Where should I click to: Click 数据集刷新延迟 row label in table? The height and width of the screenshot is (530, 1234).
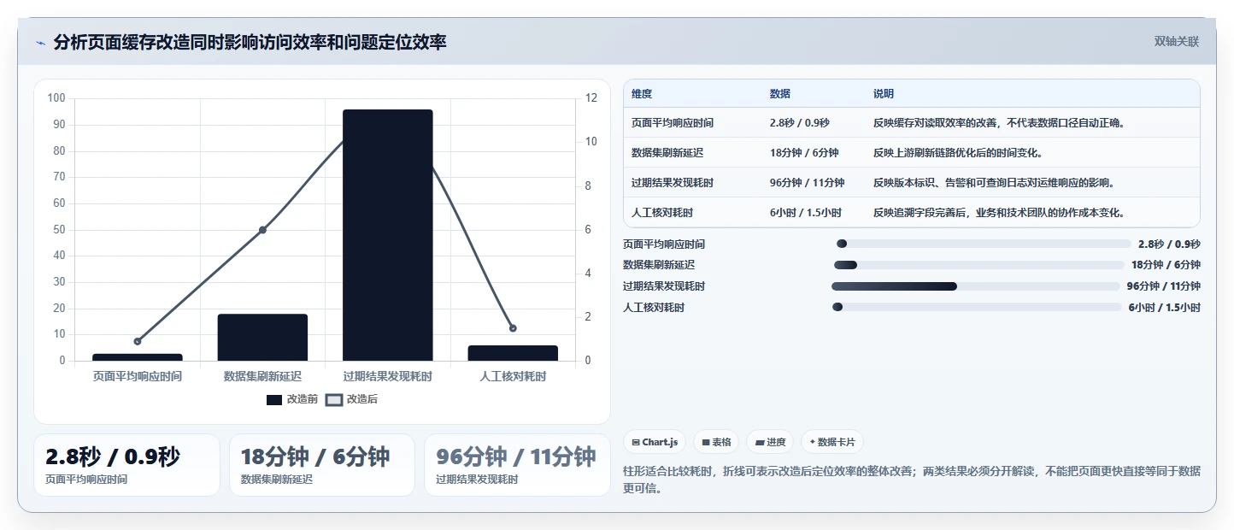[667, 153]
